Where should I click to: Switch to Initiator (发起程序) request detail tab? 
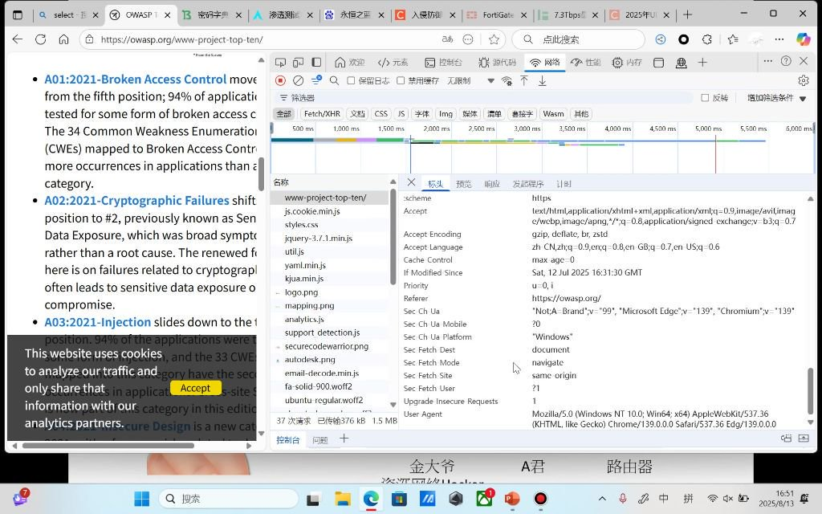click(527, 184)
